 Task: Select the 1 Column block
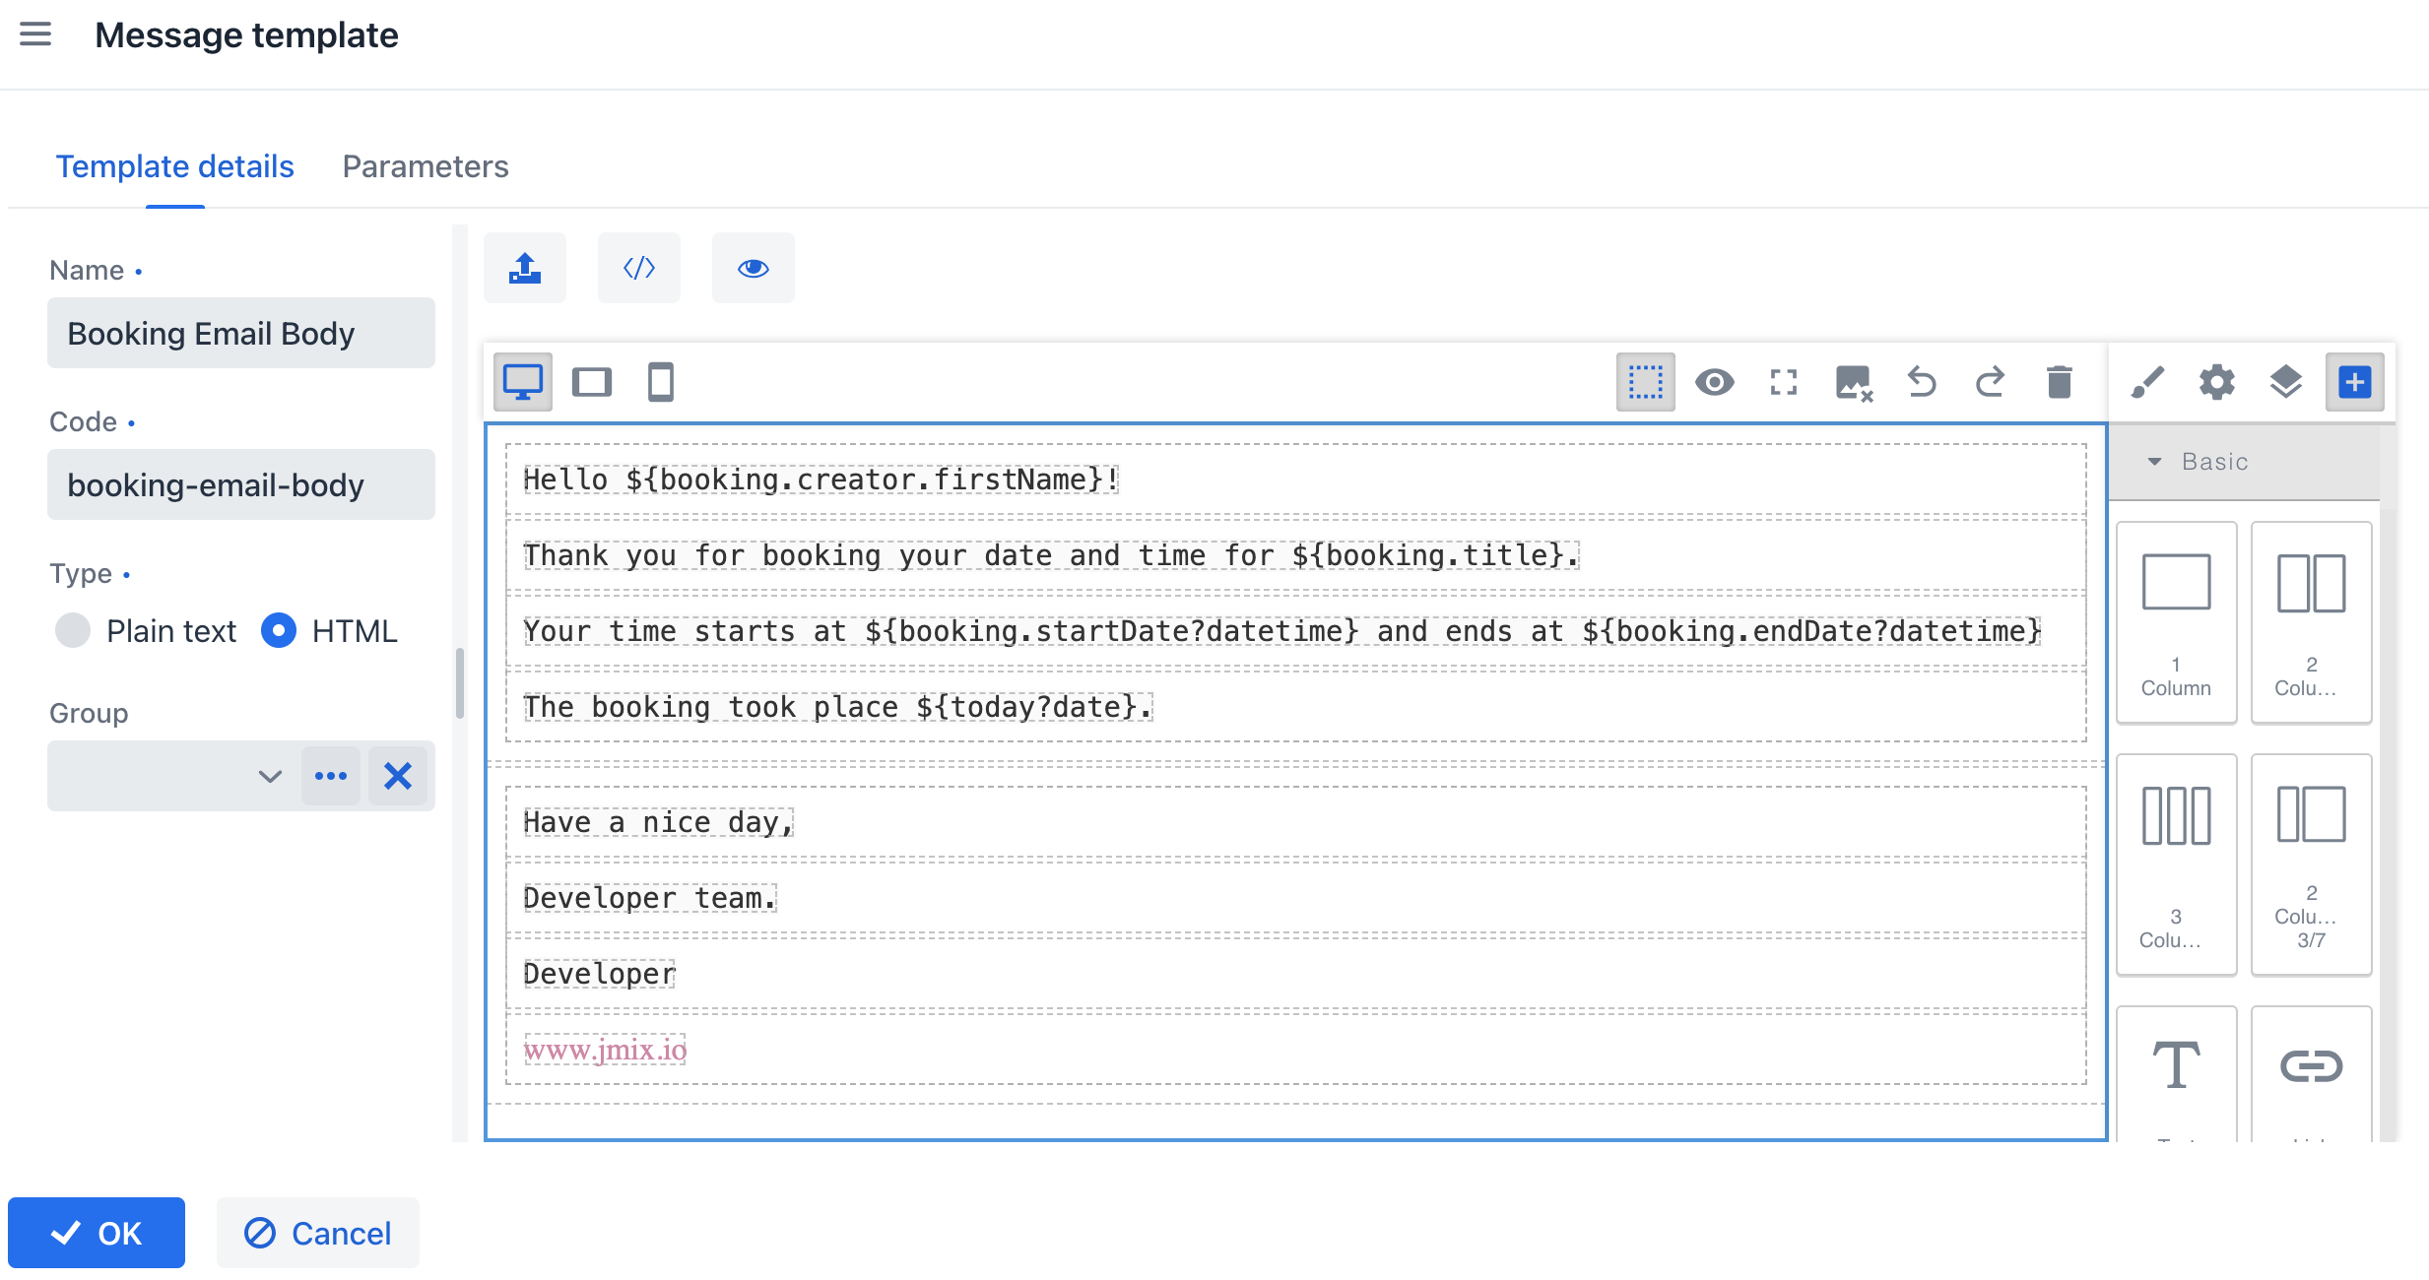coord(2176,622)
